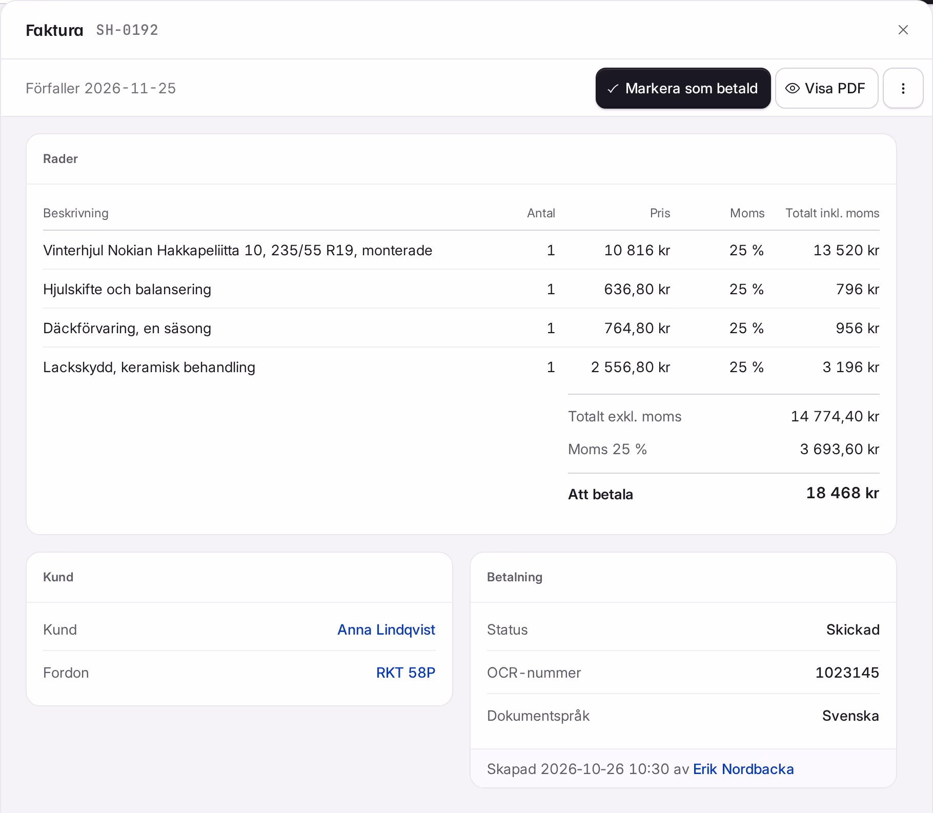933x813 pixels.
Task: Click the eye icon on Visa PDF
Action: (x=792, y=88)
